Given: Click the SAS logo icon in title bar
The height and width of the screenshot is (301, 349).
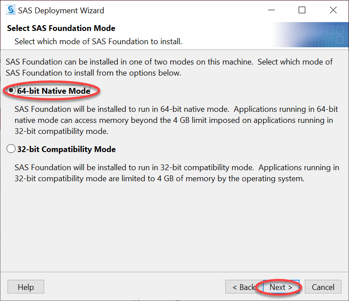Looking at the screenshot, I should [x=11, y=10].
